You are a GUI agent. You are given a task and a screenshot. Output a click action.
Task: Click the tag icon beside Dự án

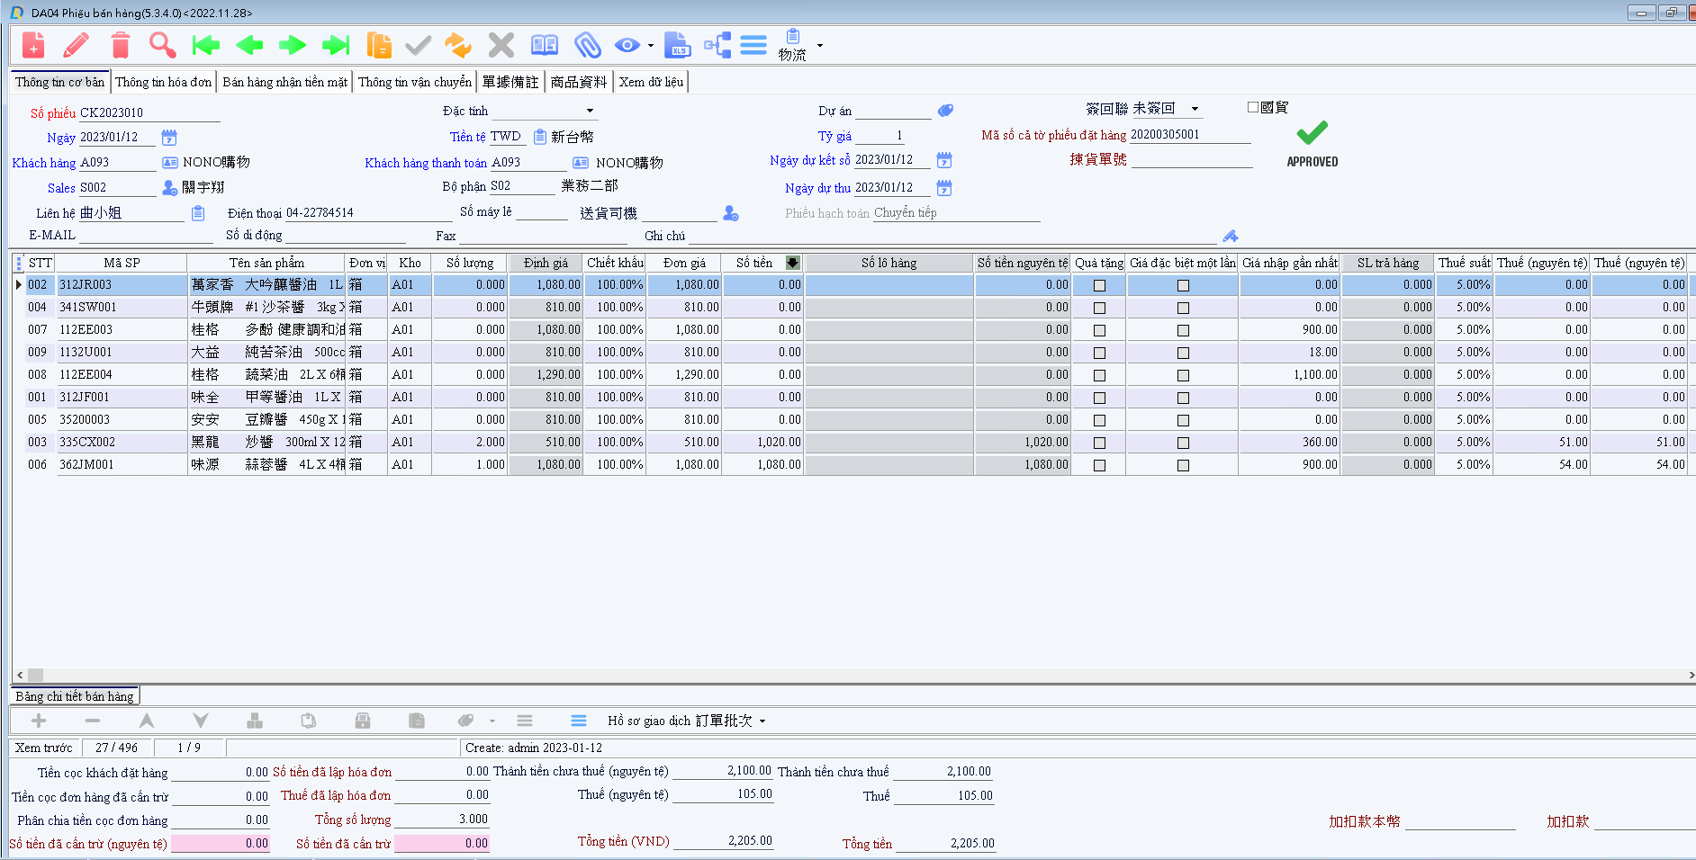tap(945, 111)
